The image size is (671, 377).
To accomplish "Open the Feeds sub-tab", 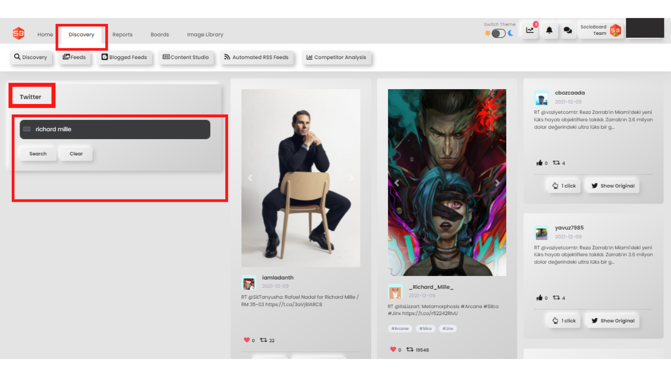I will pyautogui.click(x=74, y=57).
